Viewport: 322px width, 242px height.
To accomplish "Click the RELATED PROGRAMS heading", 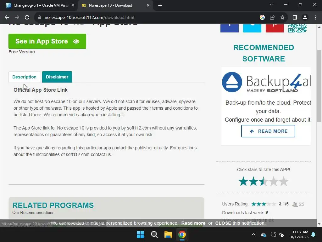I will (53, 205).
